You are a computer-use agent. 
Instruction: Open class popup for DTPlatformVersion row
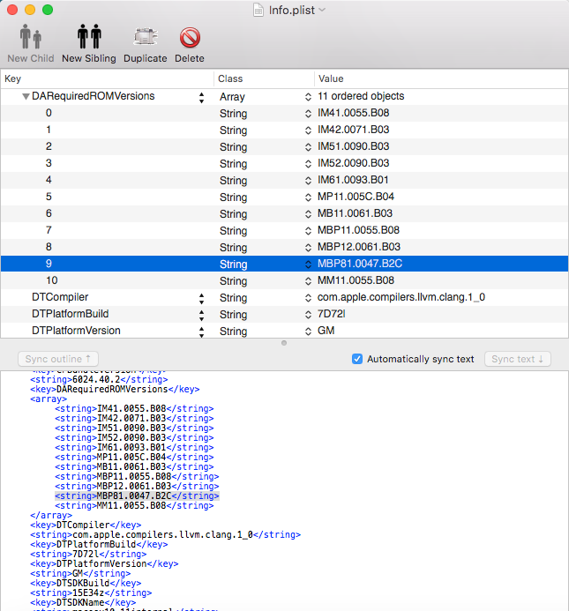[x=308, y=332]
